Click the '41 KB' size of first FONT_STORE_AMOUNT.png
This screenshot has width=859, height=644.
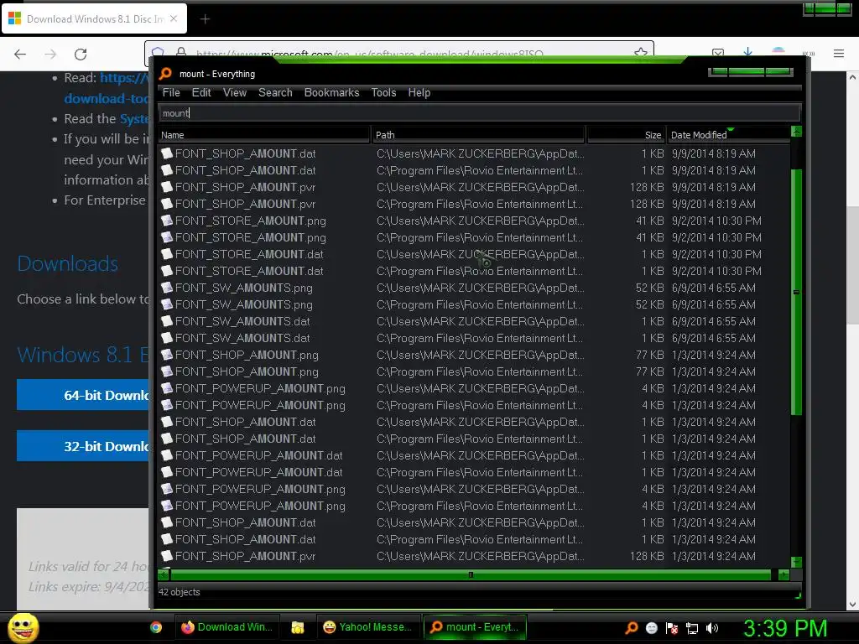point(649,221)
